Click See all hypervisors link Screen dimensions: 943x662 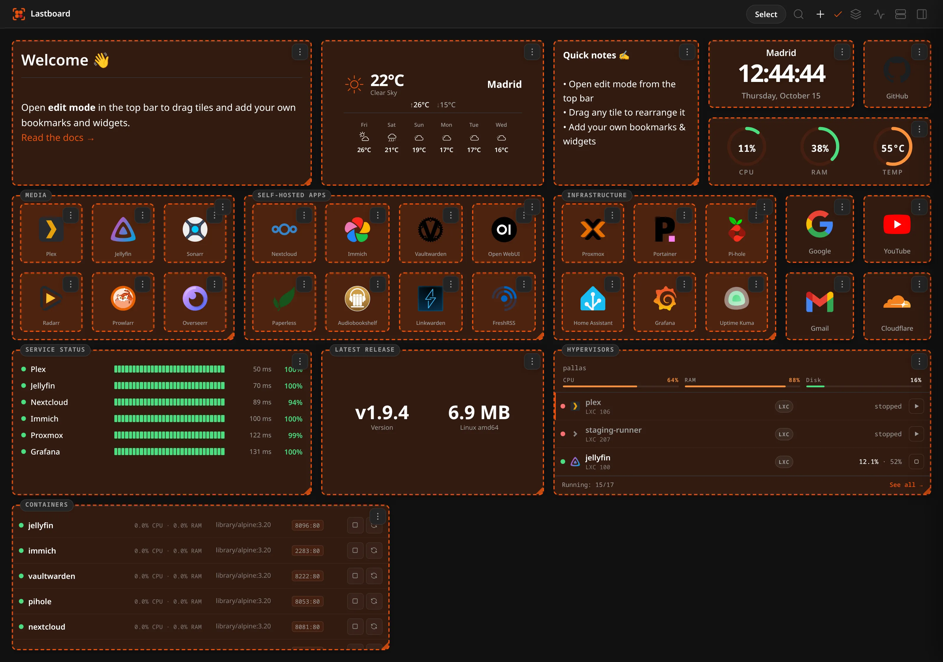906,485
